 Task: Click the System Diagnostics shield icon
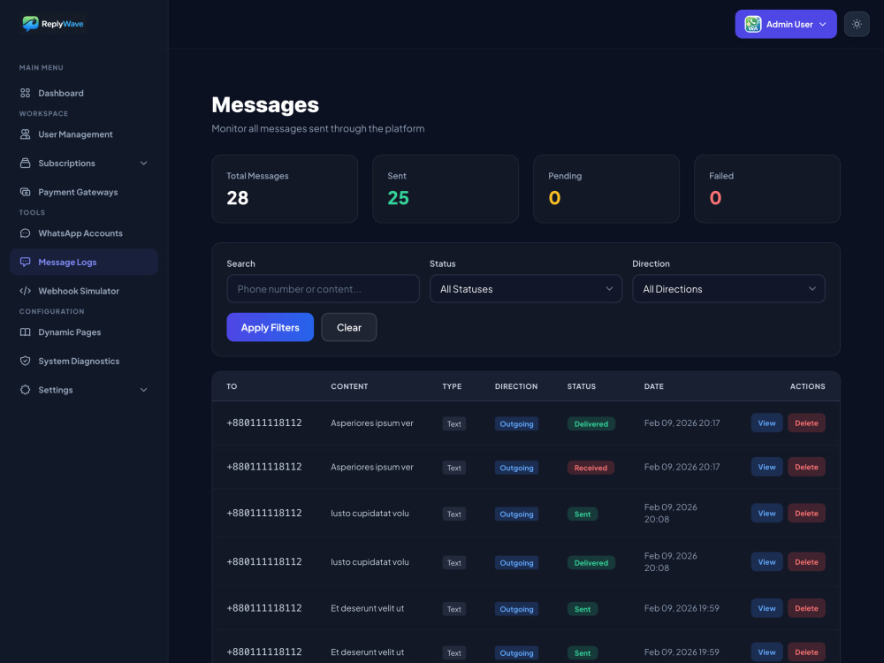click(26, 361)
